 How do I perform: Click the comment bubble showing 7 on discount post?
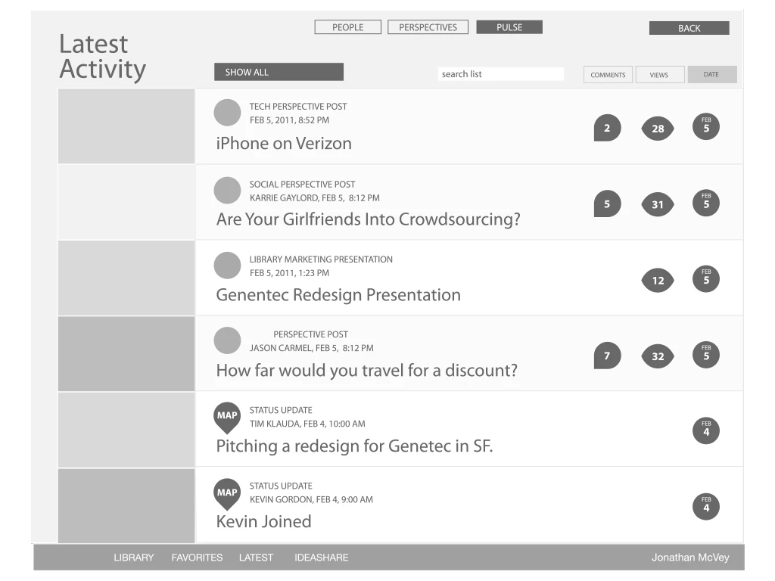coord(607,354)
